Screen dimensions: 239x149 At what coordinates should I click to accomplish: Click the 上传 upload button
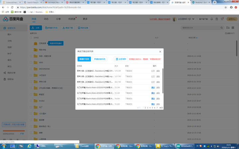pyautogui.click(x=36, y=28)
